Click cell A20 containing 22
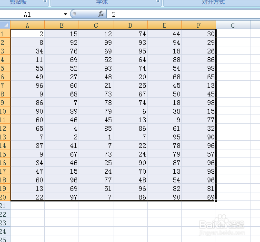260x242 pixels. click(28, 197)
